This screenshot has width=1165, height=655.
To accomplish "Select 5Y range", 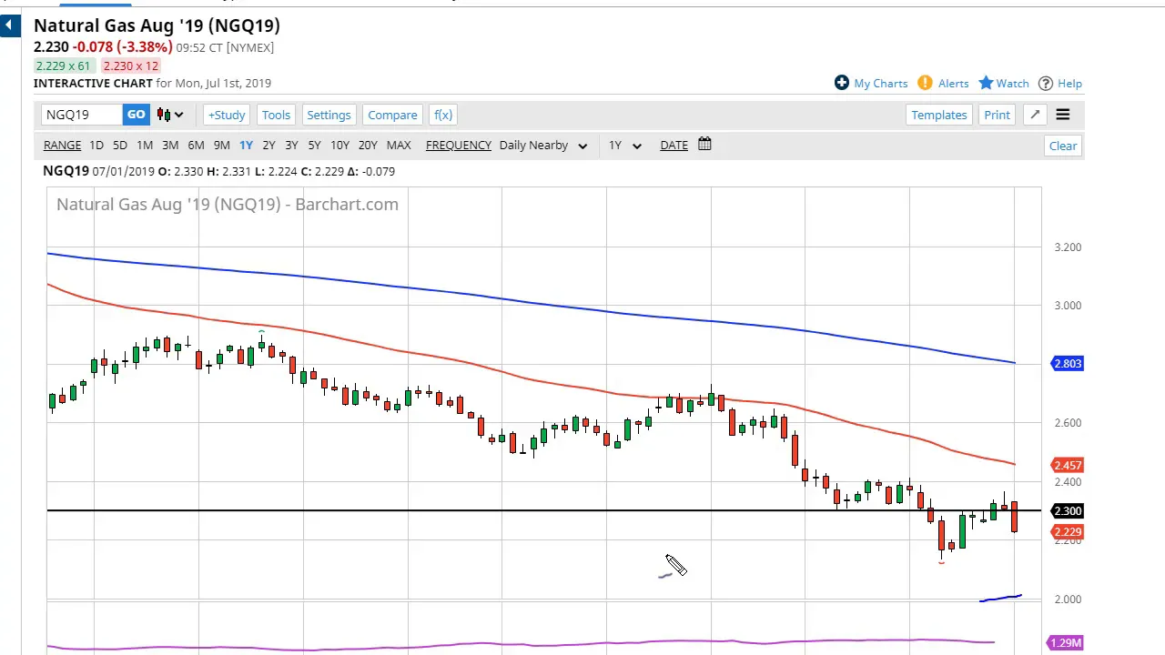I will (x=314, y=146).
